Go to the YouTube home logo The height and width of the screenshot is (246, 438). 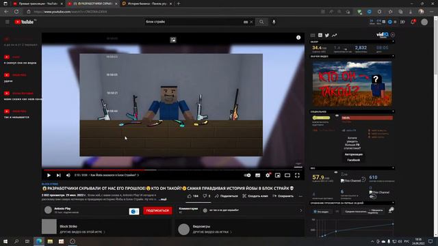[x=25, y=22]
